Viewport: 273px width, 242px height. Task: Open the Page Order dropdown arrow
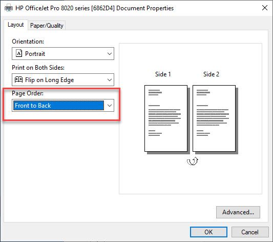click(110, 106)
